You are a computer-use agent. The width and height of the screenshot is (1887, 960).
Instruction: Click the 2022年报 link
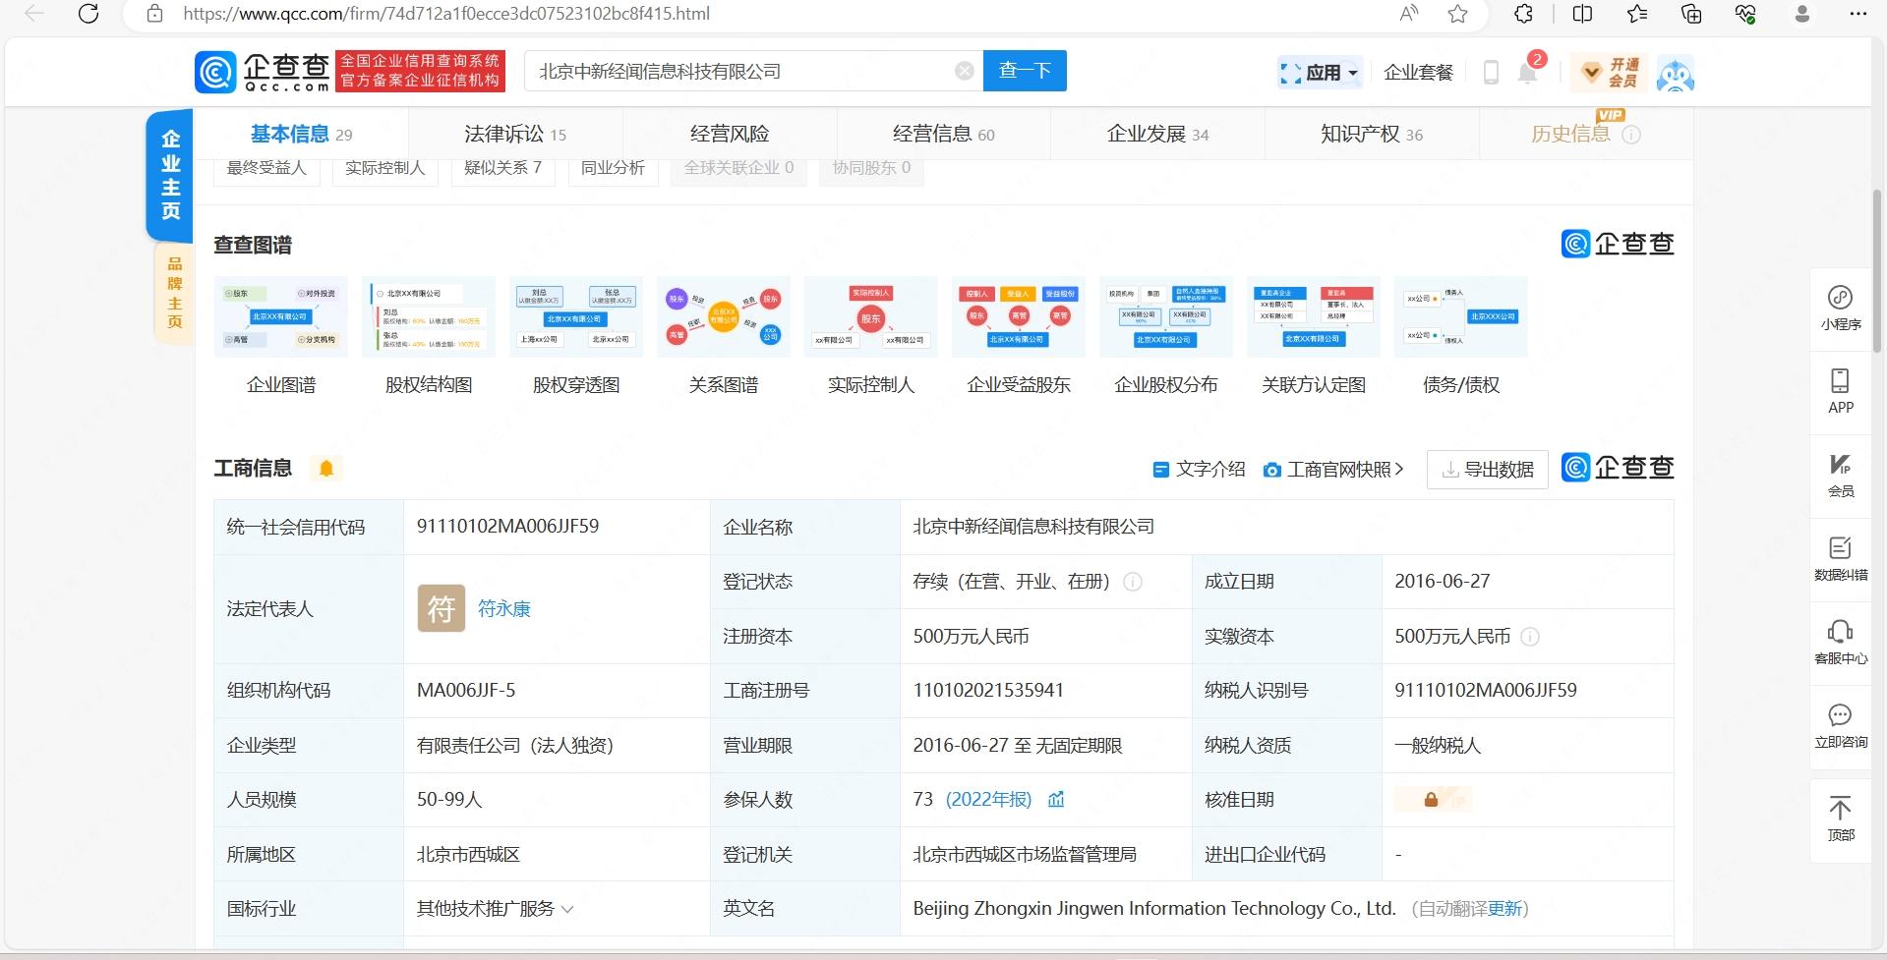(x=988, y=799)
